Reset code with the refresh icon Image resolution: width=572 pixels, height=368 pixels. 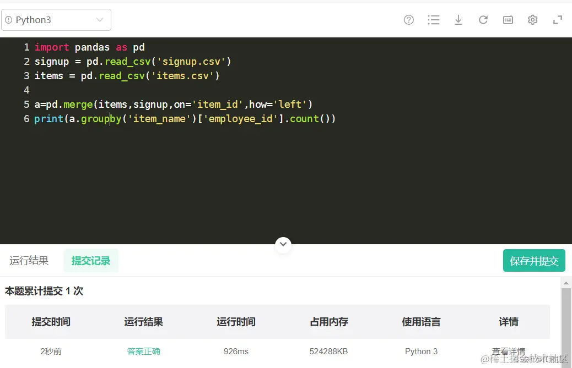point(483,20)
